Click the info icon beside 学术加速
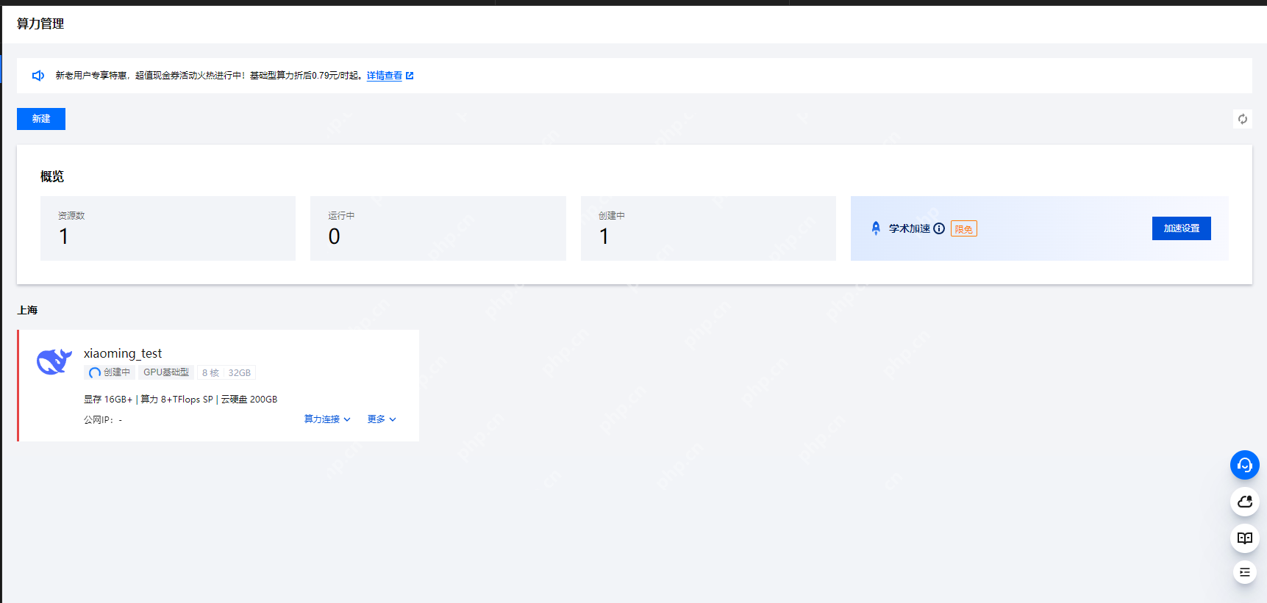This screenshot has height=603, width=1267. click(939, 228)
